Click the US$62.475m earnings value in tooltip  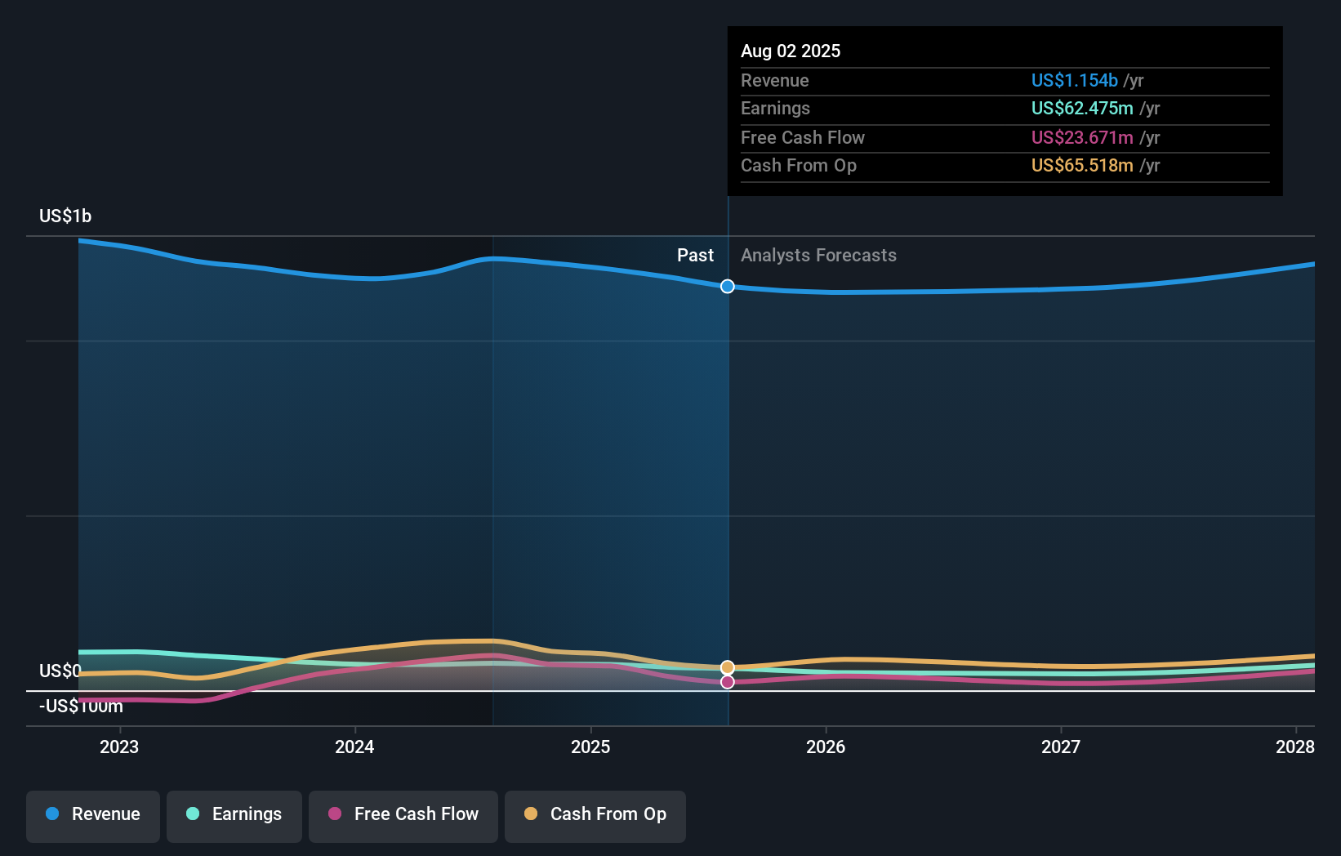pyautogui.click(x=1082, y=108)
